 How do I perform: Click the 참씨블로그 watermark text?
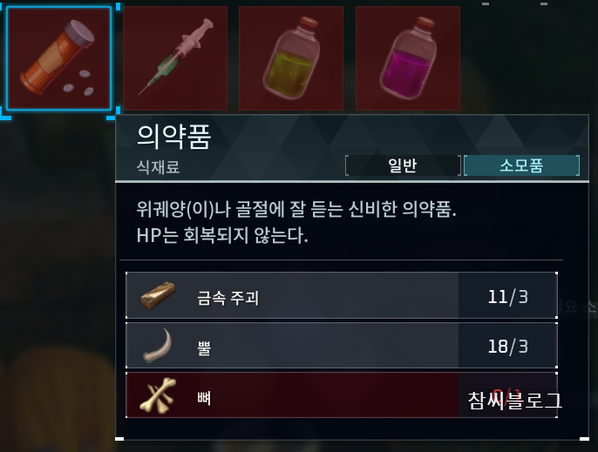point(515,401)
